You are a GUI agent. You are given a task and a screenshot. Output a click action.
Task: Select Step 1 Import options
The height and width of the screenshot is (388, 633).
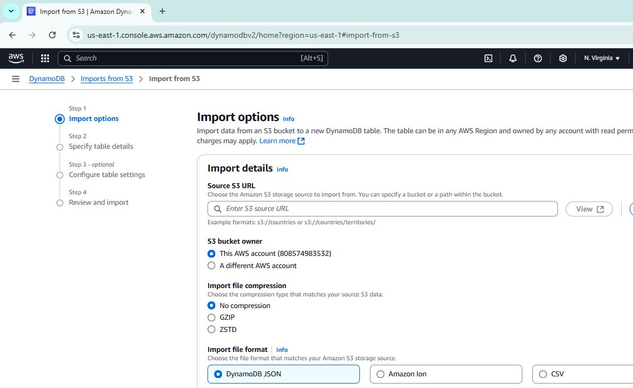click(93, 119)
